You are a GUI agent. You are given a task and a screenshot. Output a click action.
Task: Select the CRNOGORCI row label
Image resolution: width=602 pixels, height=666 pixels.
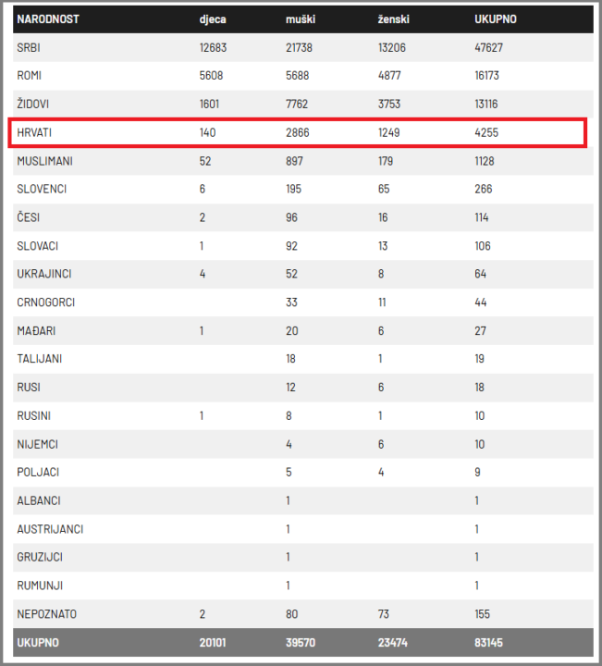coord(45,302)
